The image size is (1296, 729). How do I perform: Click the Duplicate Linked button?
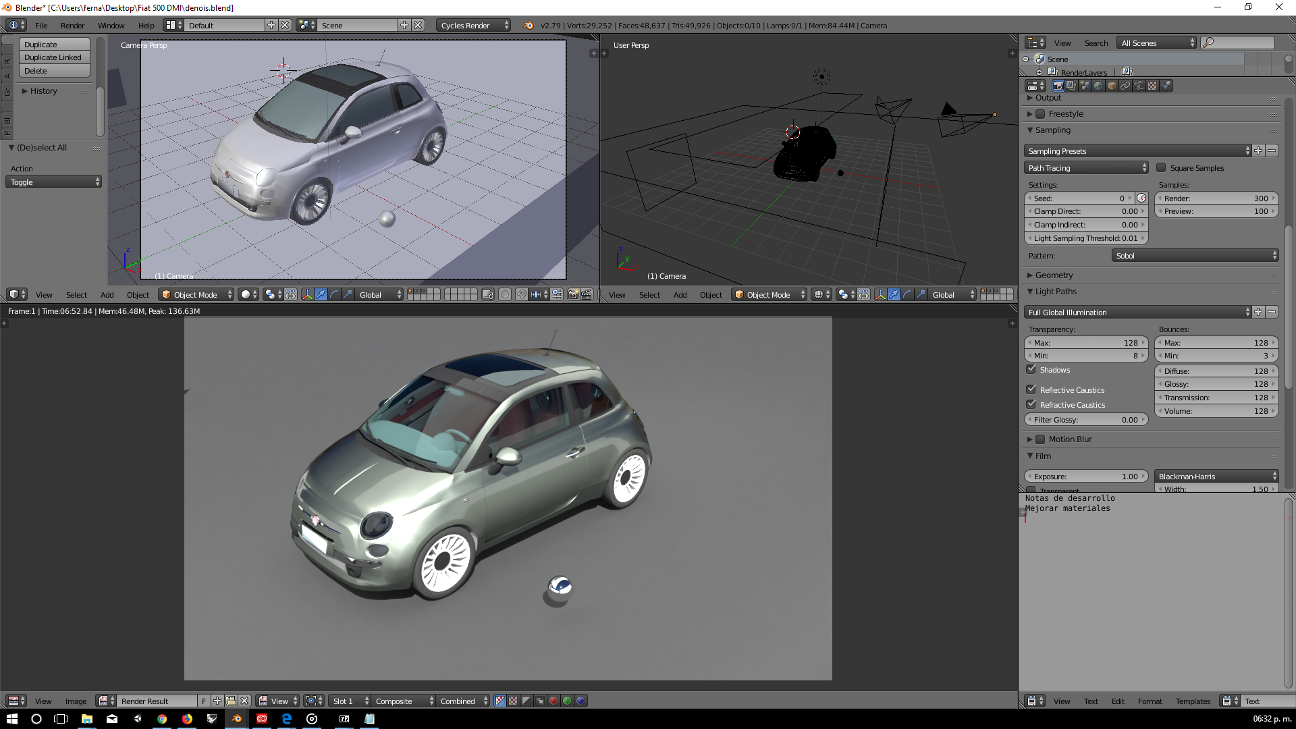pyautogui.click(x=54, y=57)
